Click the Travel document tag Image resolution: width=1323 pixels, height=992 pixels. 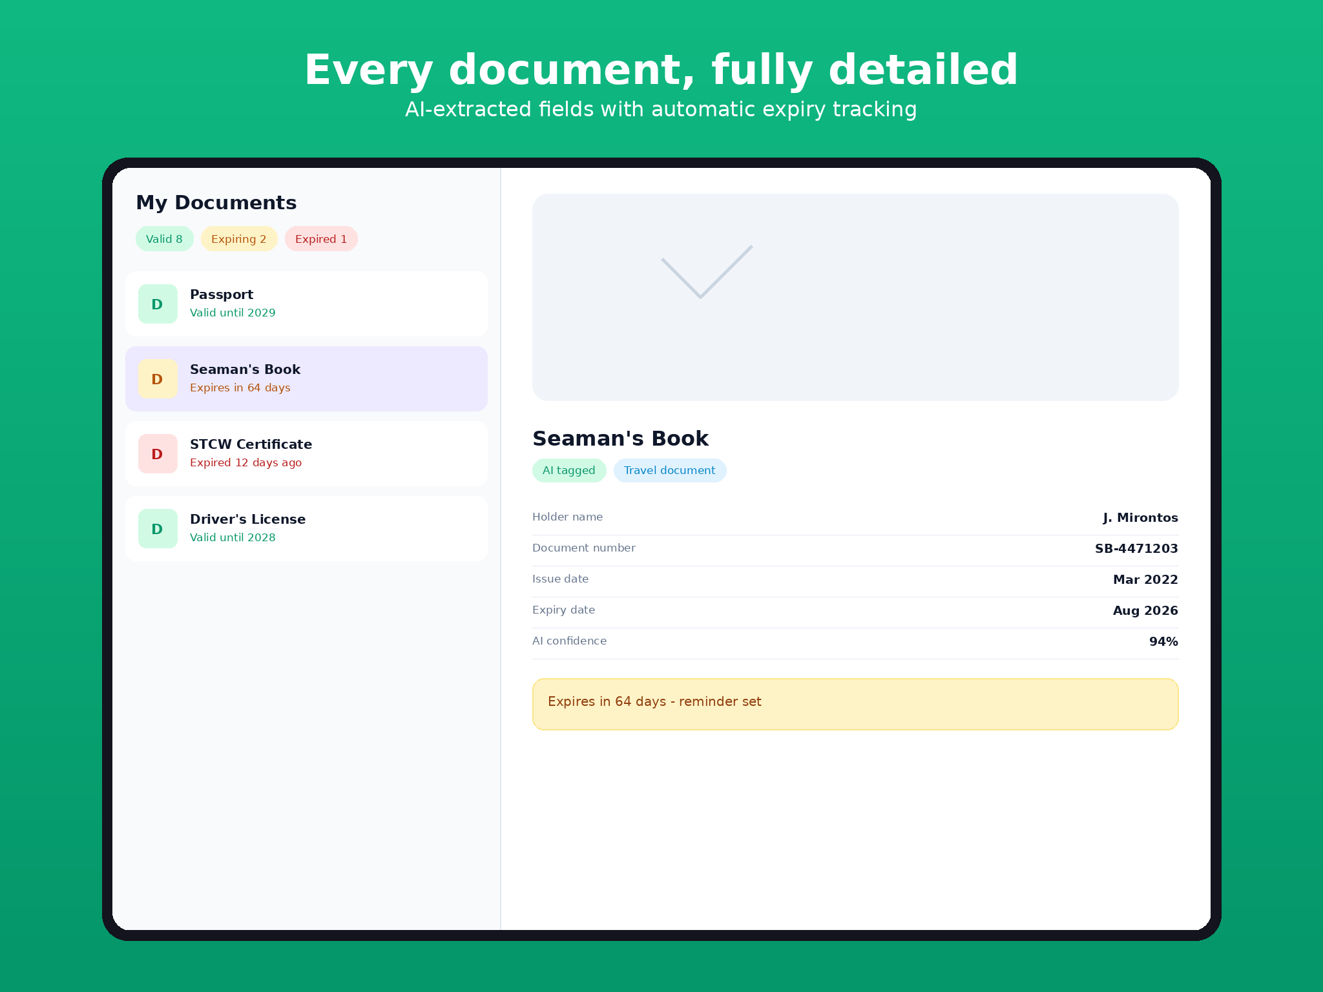tap(670, 470)
